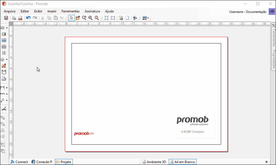Insert a rectangle shape tool

pos(3,28)
